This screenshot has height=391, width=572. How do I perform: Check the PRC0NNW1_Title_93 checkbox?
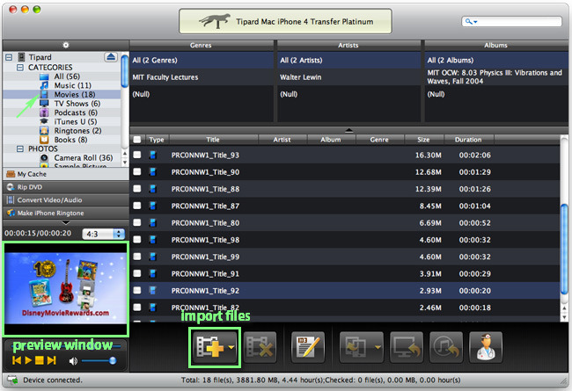137,155
